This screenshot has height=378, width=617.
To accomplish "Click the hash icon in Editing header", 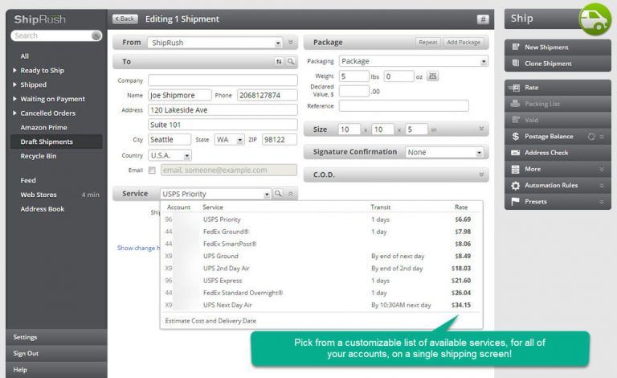I will click(x=483, y=19).
